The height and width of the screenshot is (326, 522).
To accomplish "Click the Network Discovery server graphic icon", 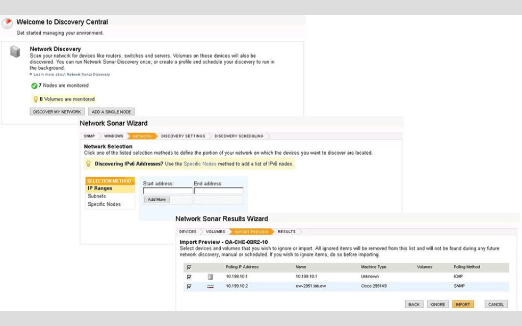I will click(x=15, y=52).
